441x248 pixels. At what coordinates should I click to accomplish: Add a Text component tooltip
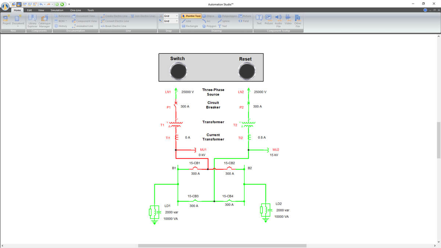click(x=259, y=20)
